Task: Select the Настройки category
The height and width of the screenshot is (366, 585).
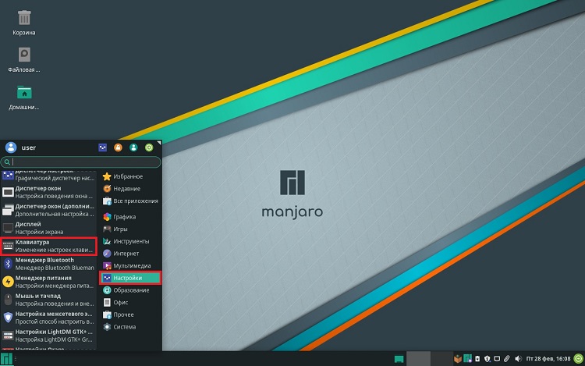Action: [130, 277]
